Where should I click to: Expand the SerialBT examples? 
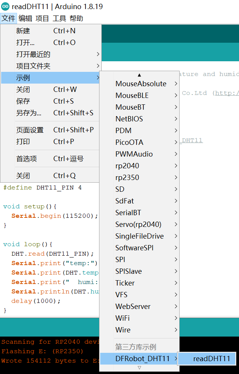(x=139, y=213)
